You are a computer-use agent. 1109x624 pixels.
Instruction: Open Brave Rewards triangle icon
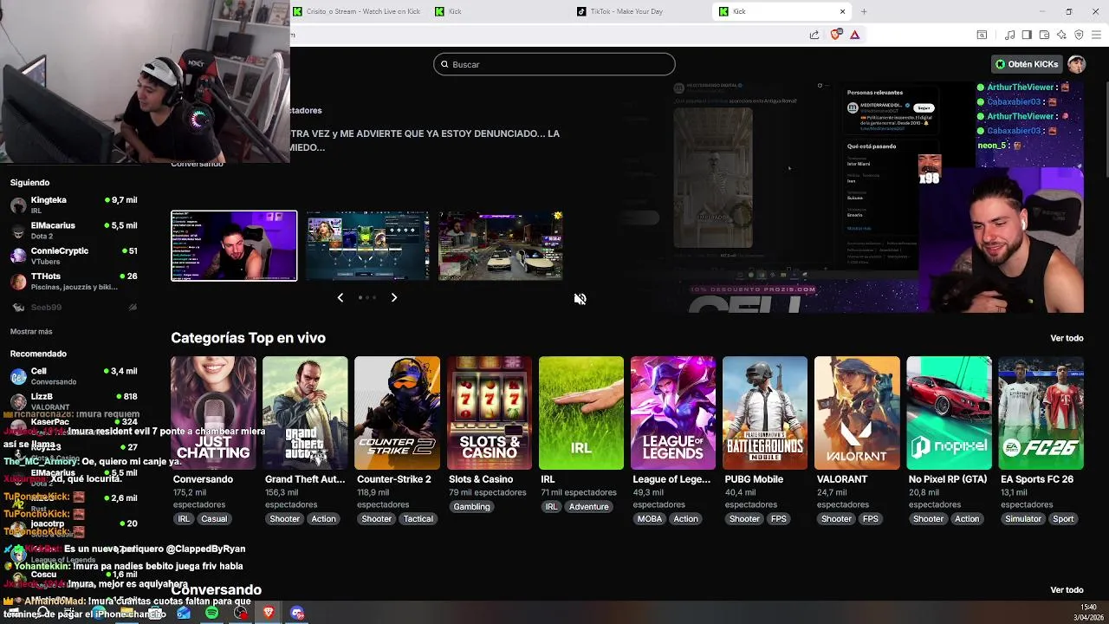point(855,35)
